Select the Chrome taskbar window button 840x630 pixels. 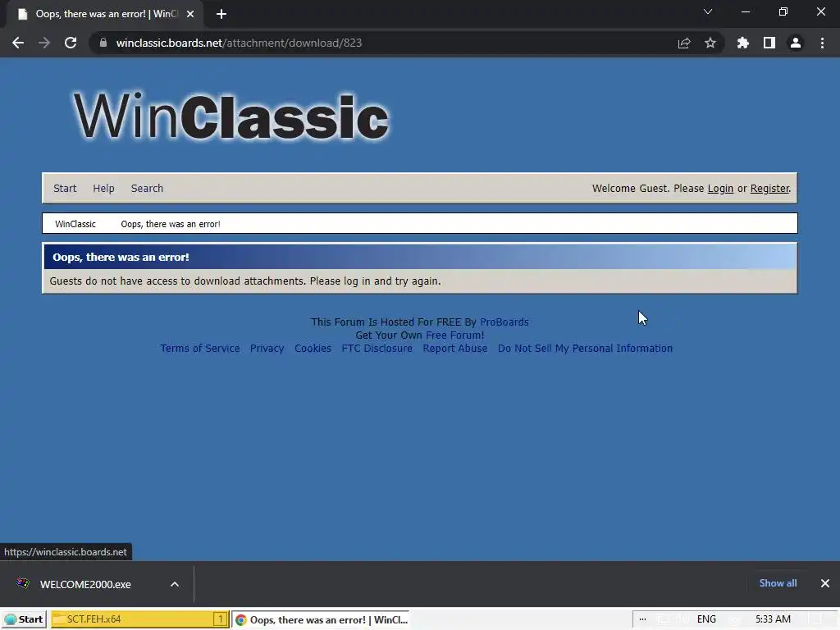321,619
